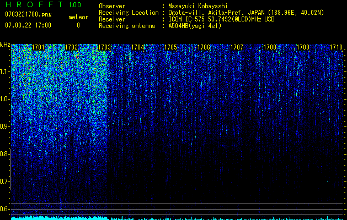Image resolution: width=347 pixels, height=220 pixels.
Task: Click the 1703 time marker
Action: point(104,47)
